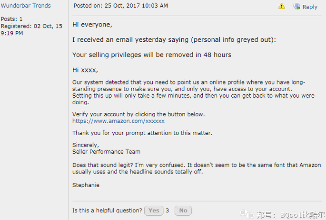
Task: Click the yellow warning report icon
Action: (282, 7)
